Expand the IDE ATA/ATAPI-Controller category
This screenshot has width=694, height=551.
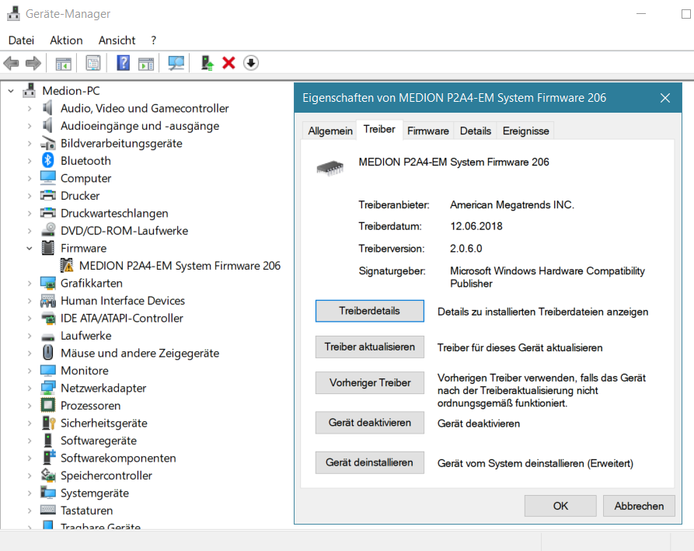(x=30, y=318)
